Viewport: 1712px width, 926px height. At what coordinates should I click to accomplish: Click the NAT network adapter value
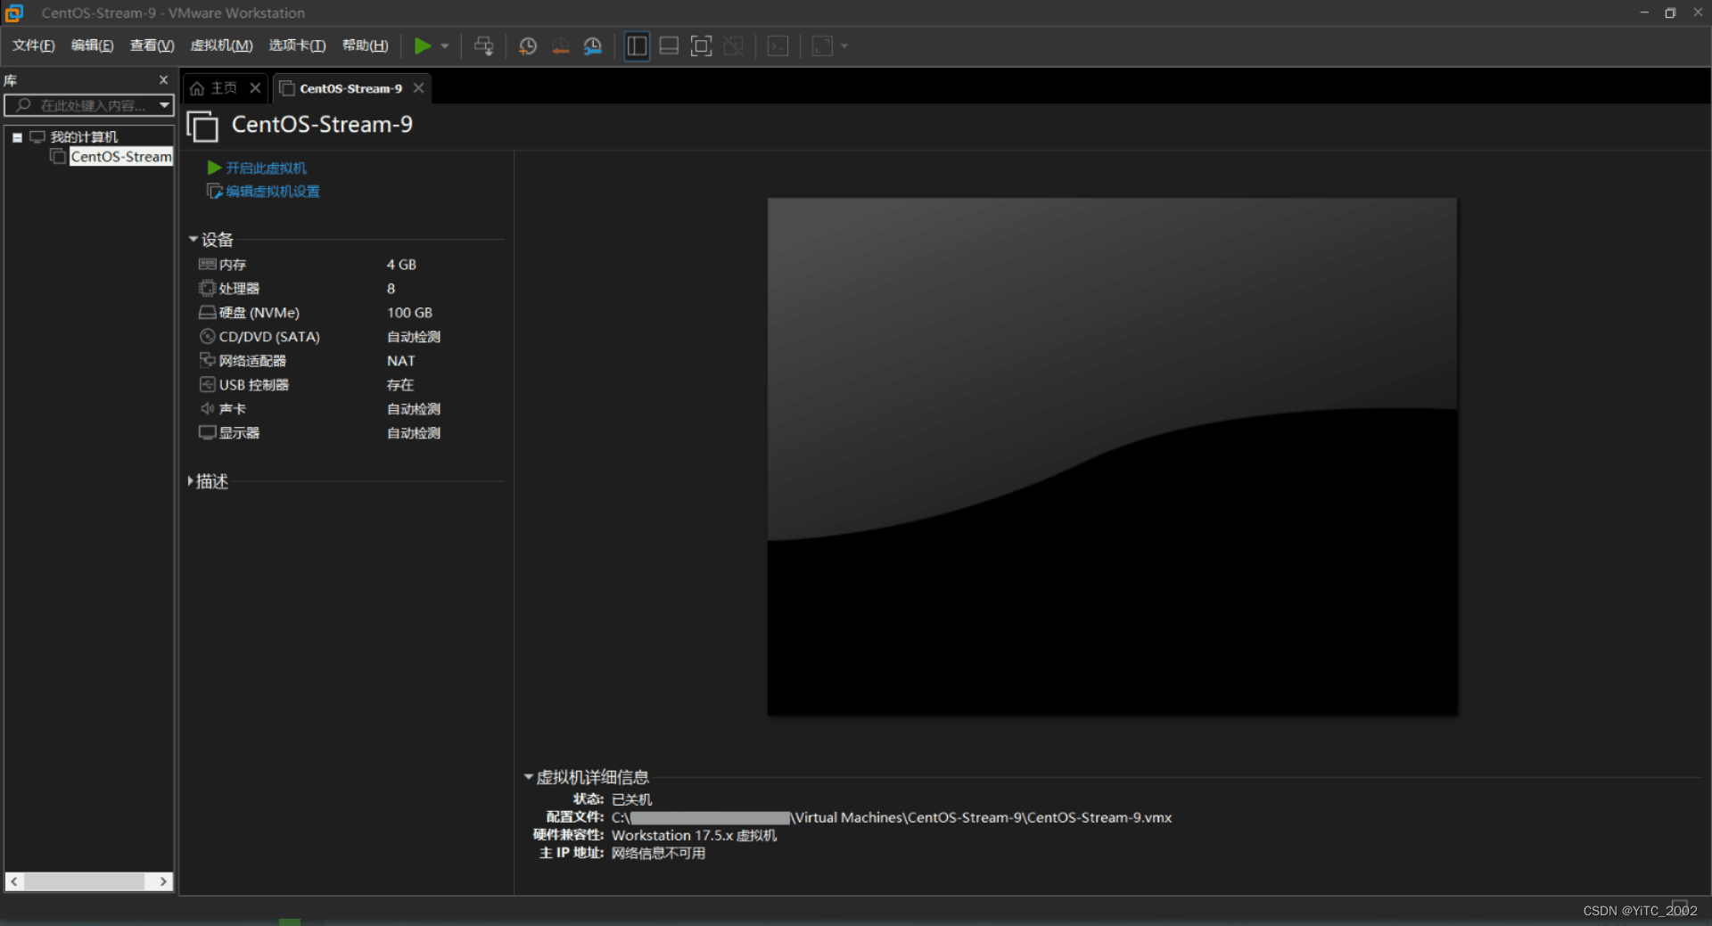click(x=401, y=361)
